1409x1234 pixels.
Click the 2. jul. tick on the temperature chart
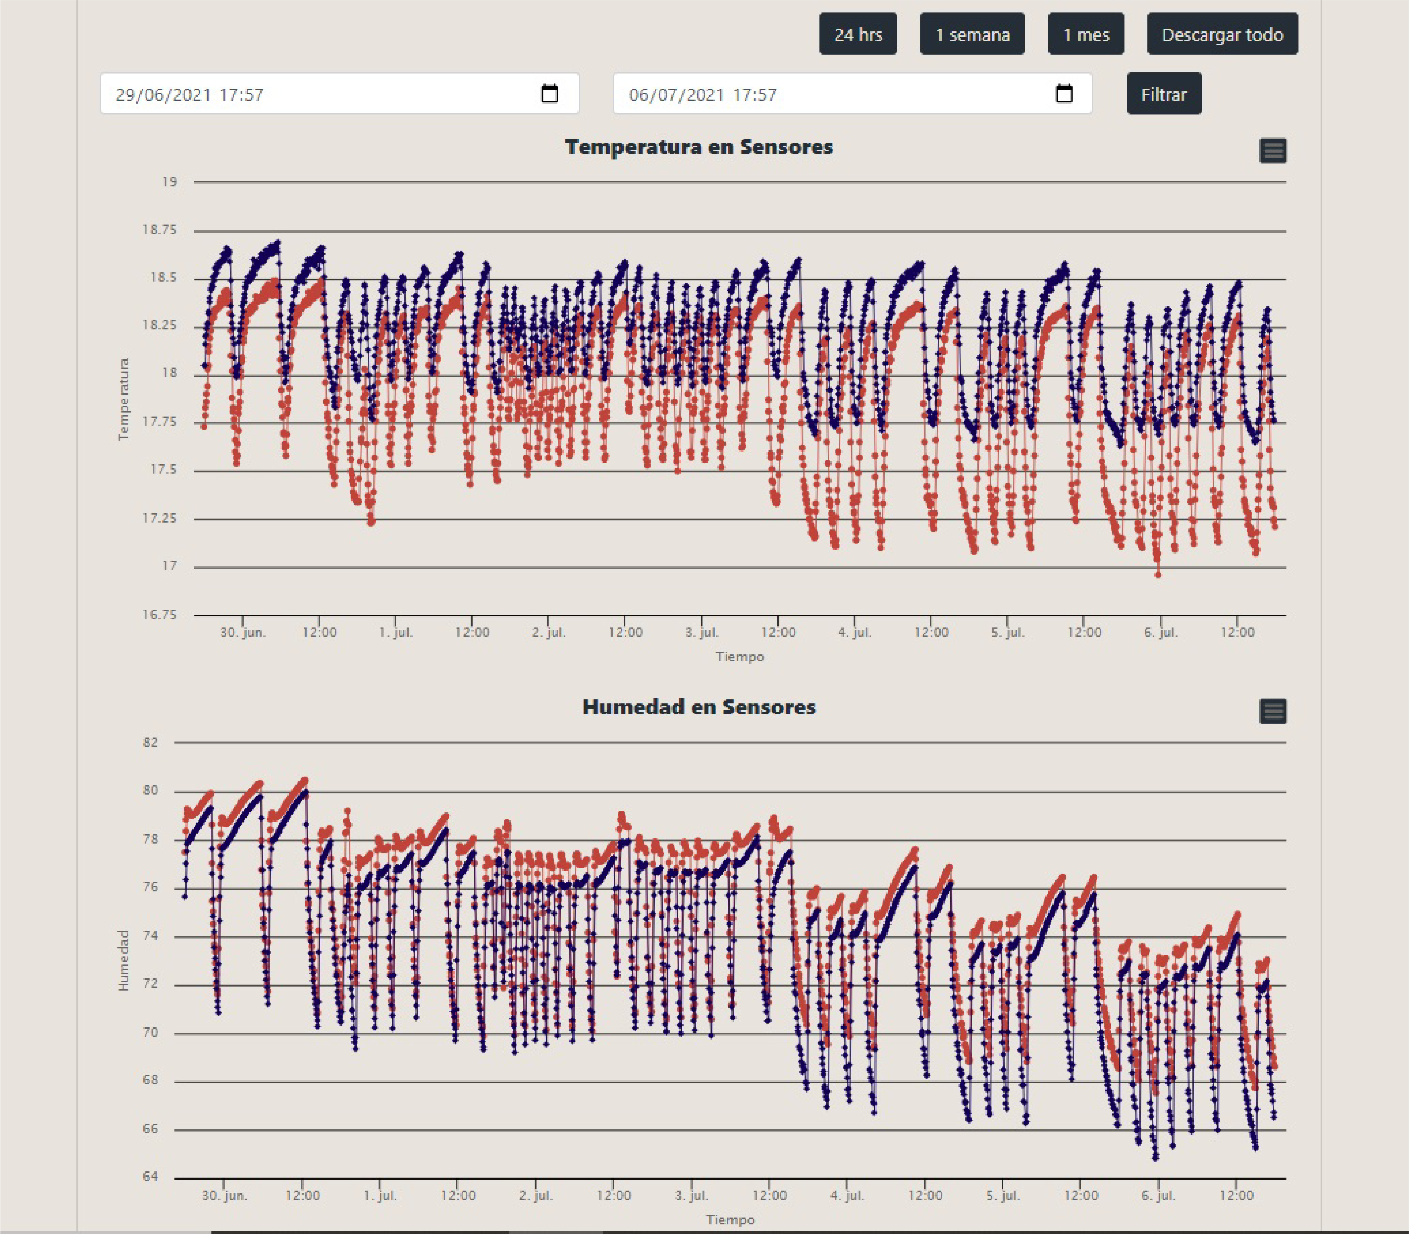pyautogui.click(x=549, y=632)
